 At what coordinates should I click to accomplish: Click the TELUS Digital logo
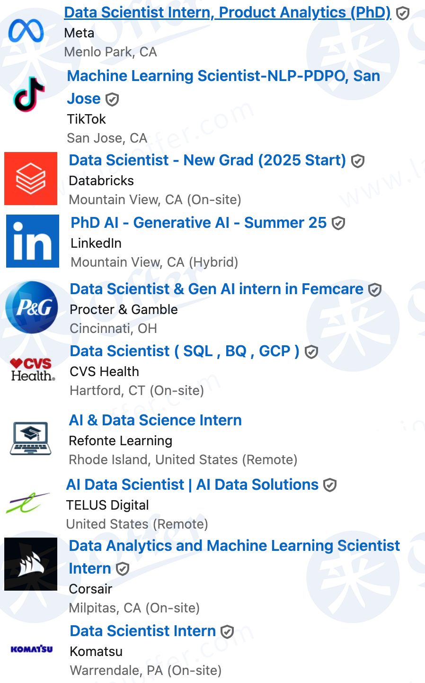[27, 503]
